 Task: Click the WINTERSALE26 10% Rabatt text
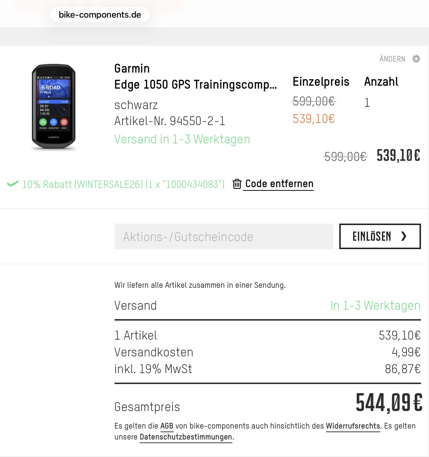coord(123,184)
